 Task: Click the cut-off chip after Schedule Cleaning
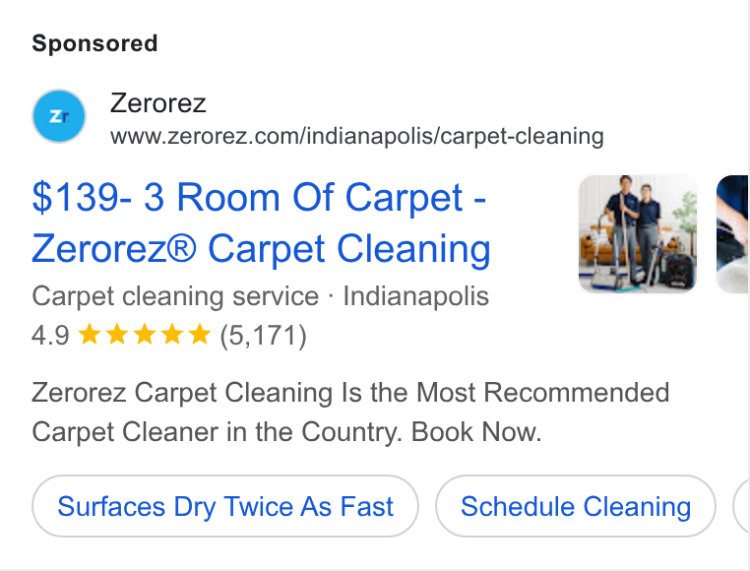point(742,506)
